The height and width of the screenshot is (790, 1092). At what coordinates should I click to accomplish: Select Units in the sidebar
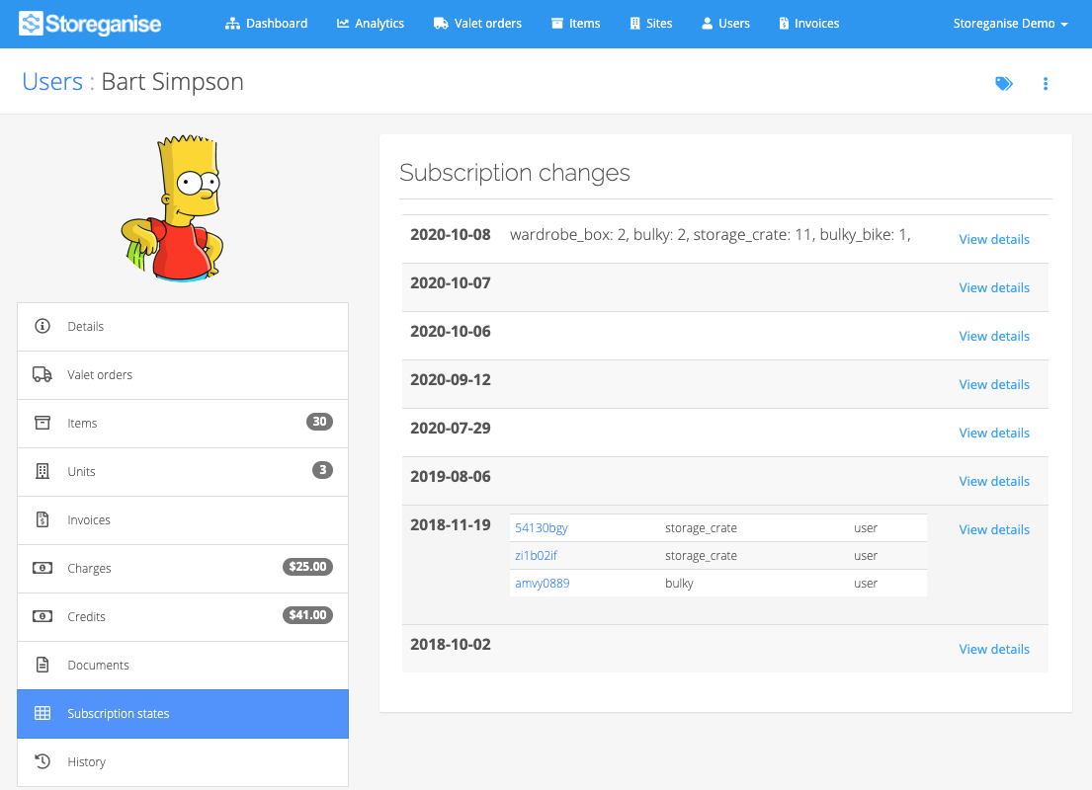pos(183,472)
